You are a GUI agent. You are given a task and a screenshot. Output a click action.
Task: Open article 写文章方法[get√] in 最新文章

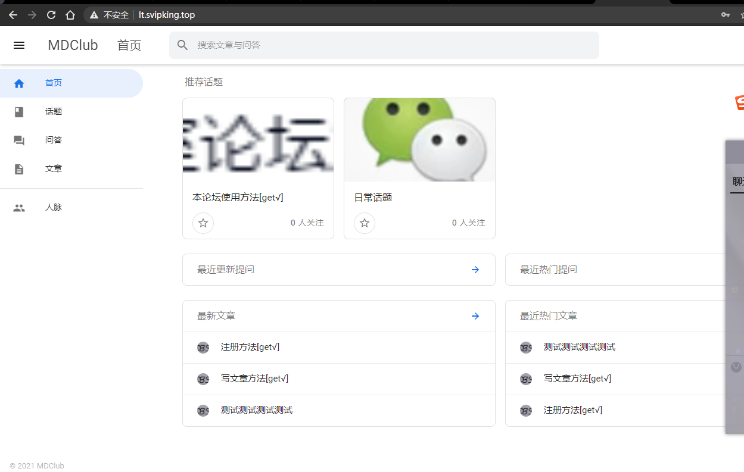coord(255,379)
